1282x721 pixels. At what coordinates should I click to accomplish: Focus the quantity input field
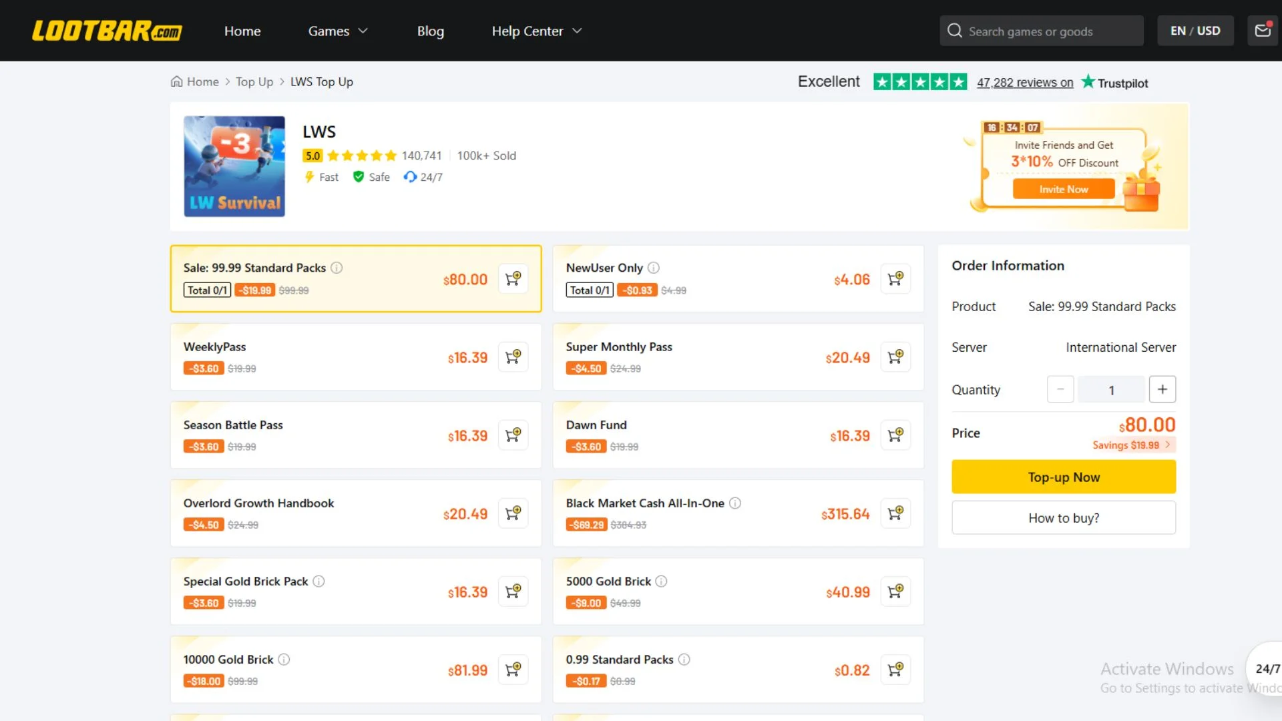(x=1111, y=389)
